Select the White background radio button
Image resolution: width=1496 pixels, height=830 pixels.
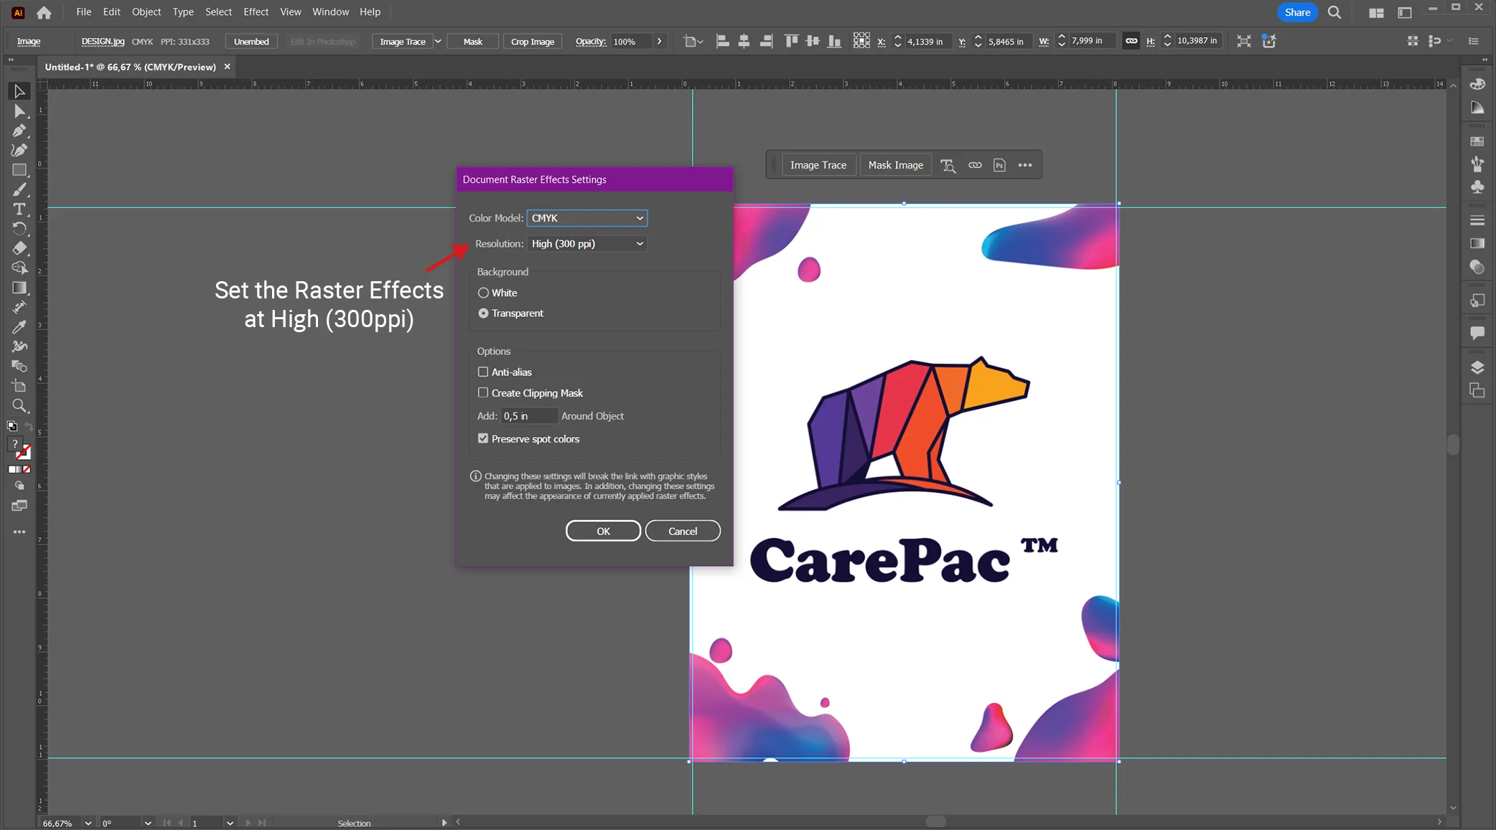tap(483, 293)
